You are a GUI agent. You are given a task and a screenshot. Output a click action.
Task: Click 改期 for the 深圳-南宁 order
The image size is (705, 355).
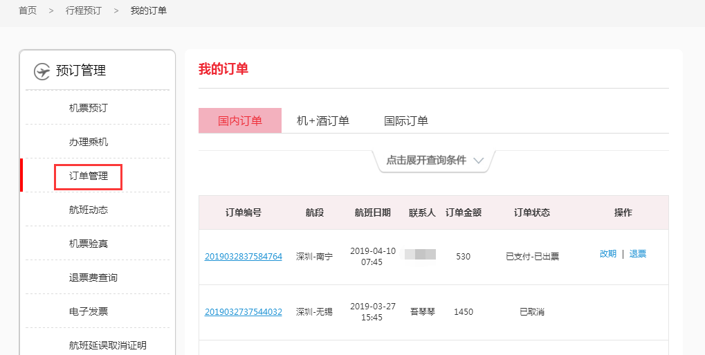[607, 254]
